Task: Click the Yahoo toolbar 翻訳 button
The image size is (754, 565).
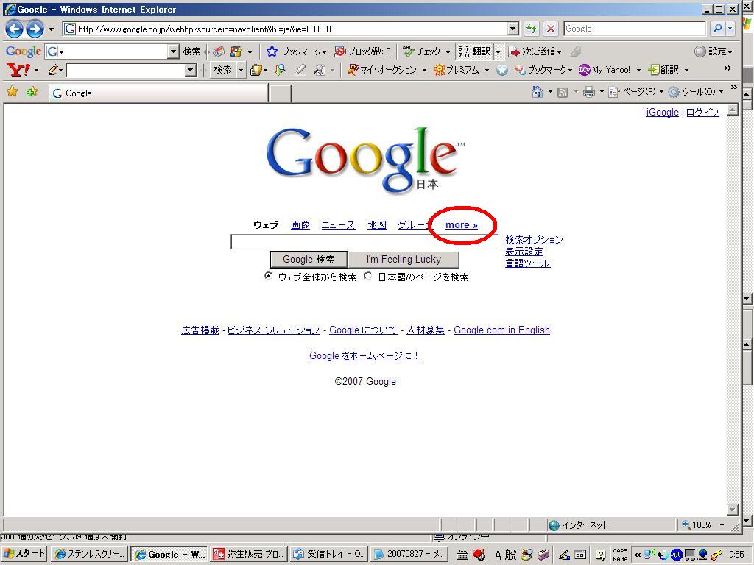Action: coord(663,70)
